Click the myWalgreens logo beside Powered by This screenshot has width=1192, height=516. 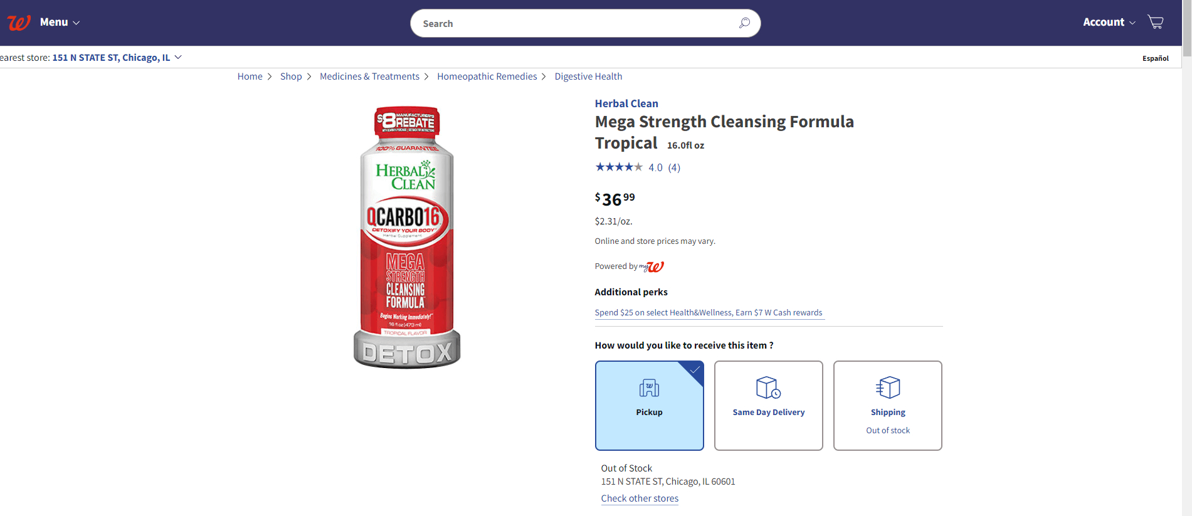(x=652, y=266)
